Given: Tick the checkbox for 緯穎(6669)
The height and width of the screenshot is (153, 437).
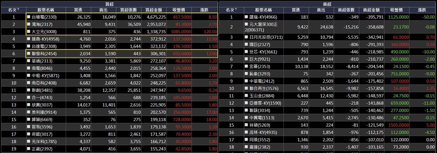Looking at the screenshot, I should coord(29,119).
